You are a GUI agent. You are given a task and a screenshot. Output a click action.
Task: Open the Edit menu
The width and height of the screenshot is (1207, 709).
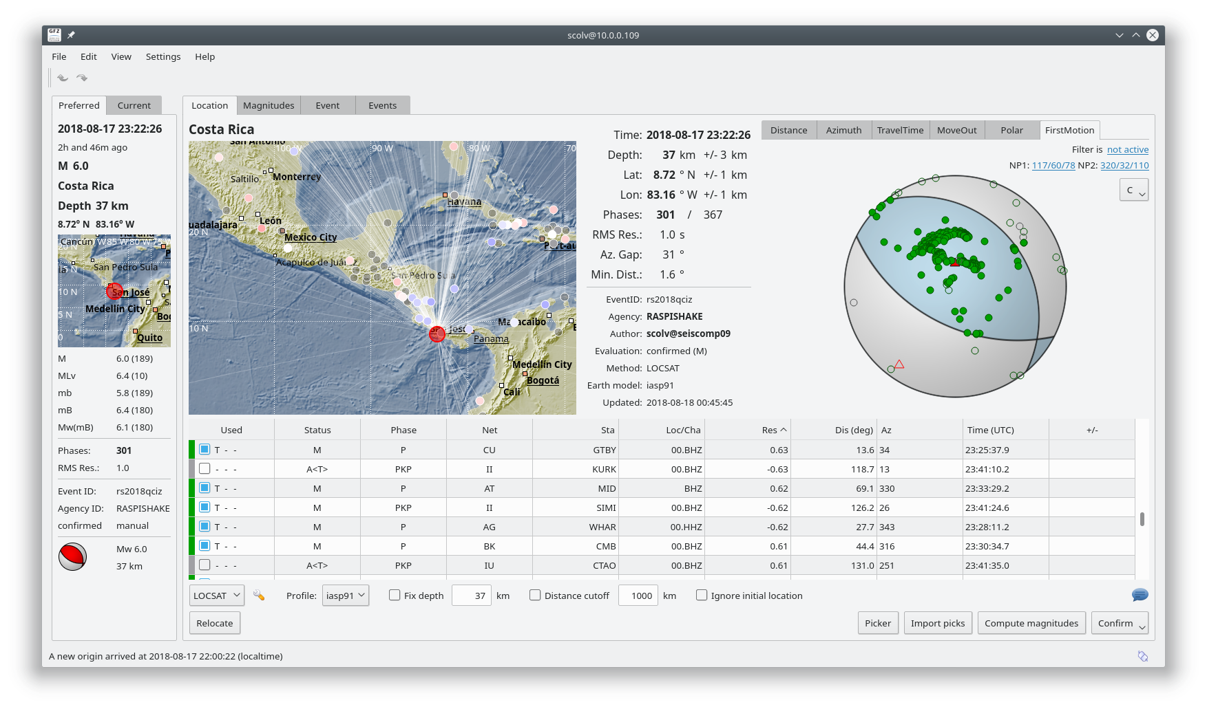coord(88,56)
